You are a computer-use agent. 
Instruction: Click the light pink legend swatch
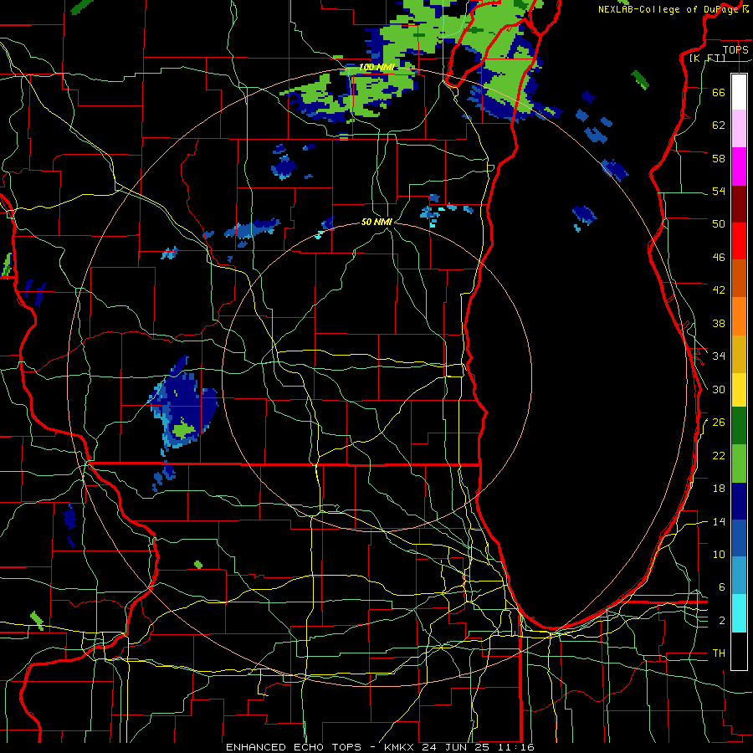coord(739,129)
